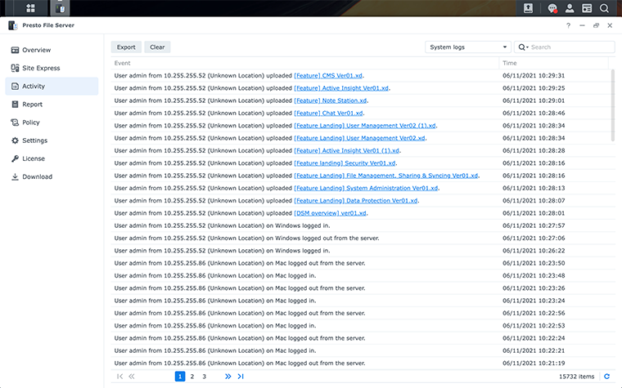Click the Presto File Server taskbar icon
The image size is (622, 388).
(61, 8)
